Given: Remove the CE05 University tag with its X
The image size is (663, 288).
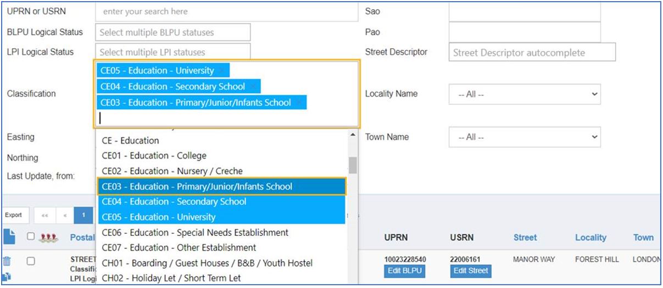Looking at the screenshot, I should (x=221, y=71).
